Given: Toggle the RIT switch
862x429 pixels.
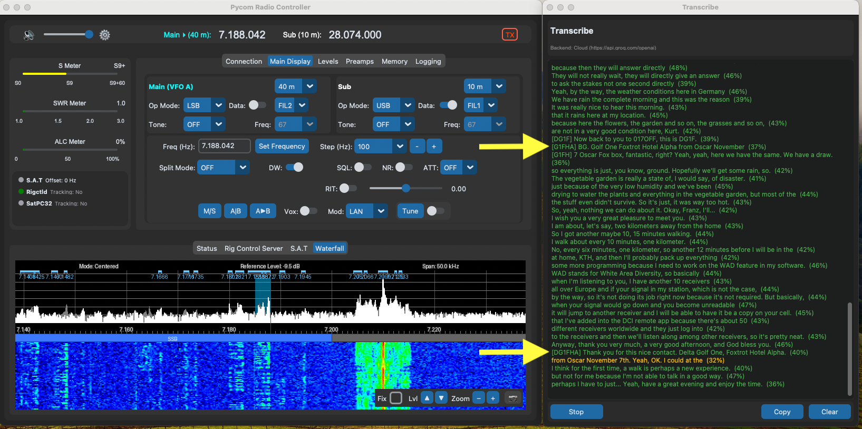Looking at the screenshot, I should coord(348,188).
